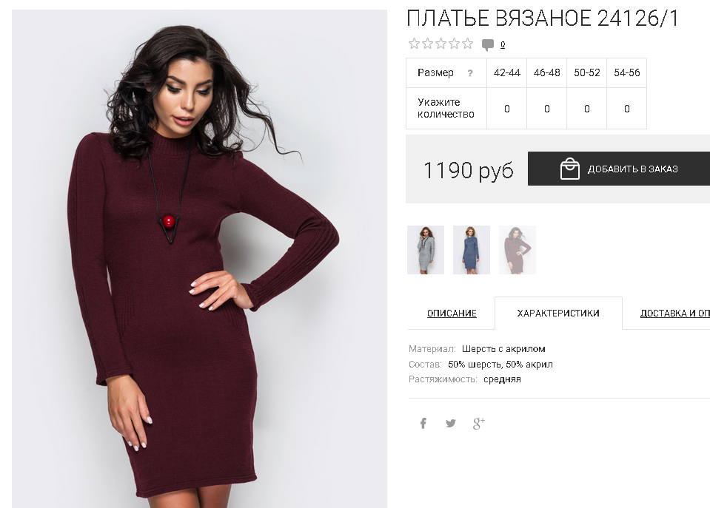Click the size help question mark
Image resolution: width=710 pixels, height=508 pixels.
[x=470, y=73]
